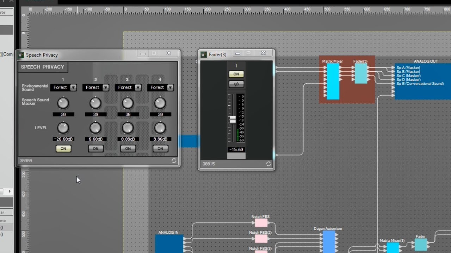Toggle the channel 2 ON button in Speech Privacy
451x253 pixels.
coord(95,149)
